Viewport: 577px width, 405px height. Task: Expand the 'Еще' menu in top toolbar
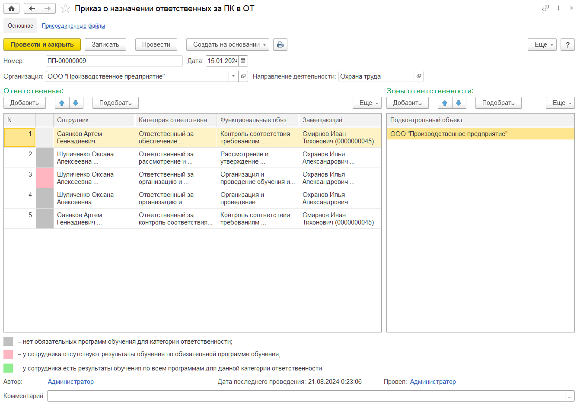[x=542, y=44]
